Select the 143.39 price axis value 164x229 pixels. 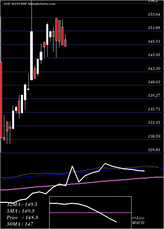(154, 68)
